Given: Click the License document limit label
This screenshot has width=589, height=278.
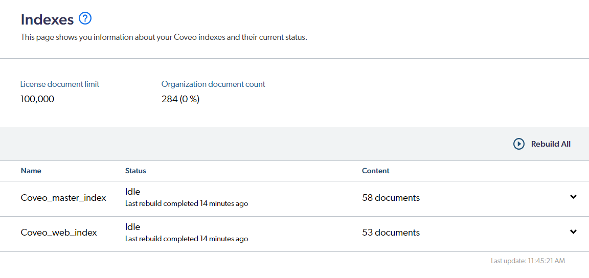Looking at the screenshot, I should [x=60, y=84].
